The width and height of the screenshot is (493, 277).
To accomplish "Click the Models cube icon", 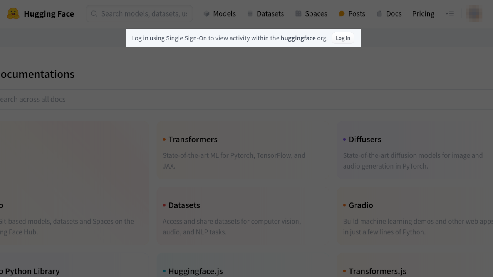I will [x=206, y=14].
